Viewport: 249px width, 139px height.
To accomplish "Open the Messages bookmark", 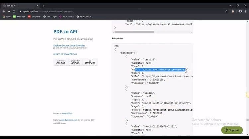I will coord(19,17).
